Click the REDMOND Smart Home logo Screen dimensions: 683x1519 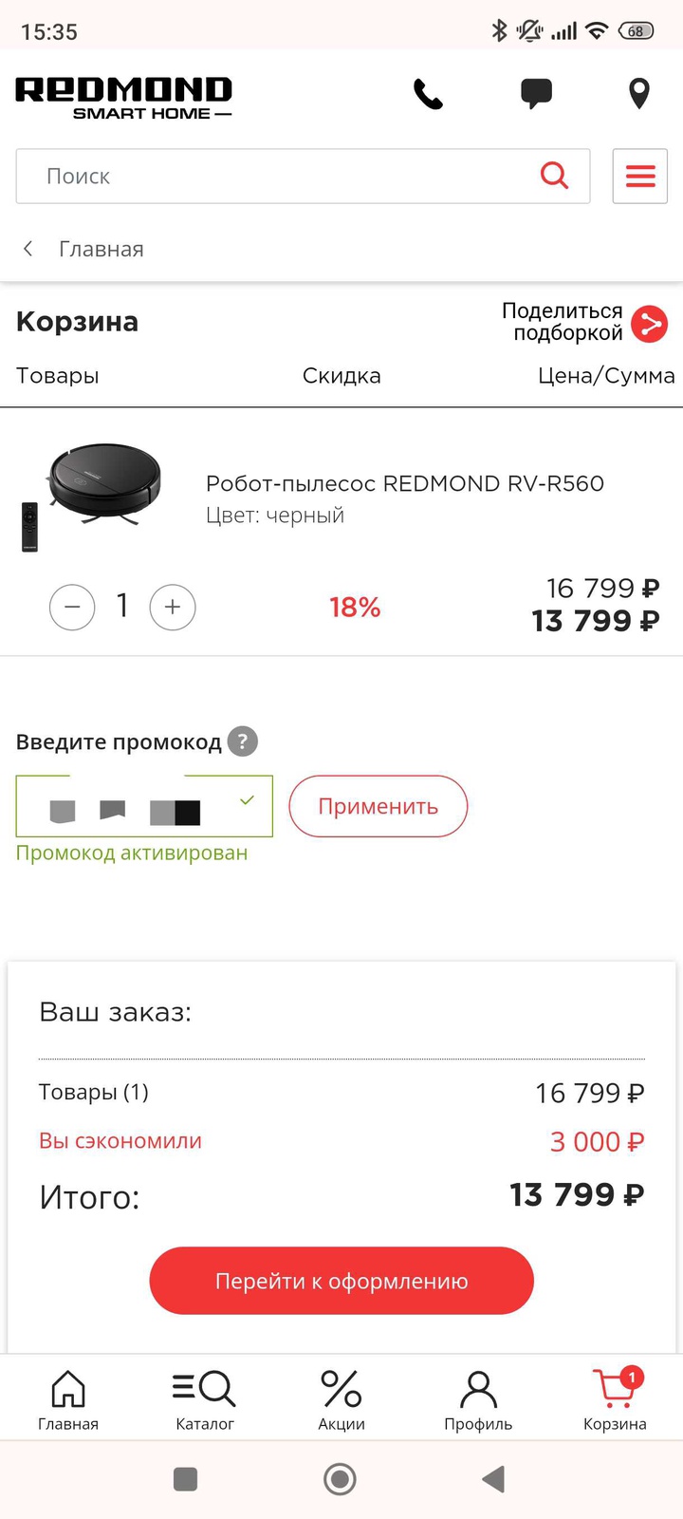coord(123,98)
